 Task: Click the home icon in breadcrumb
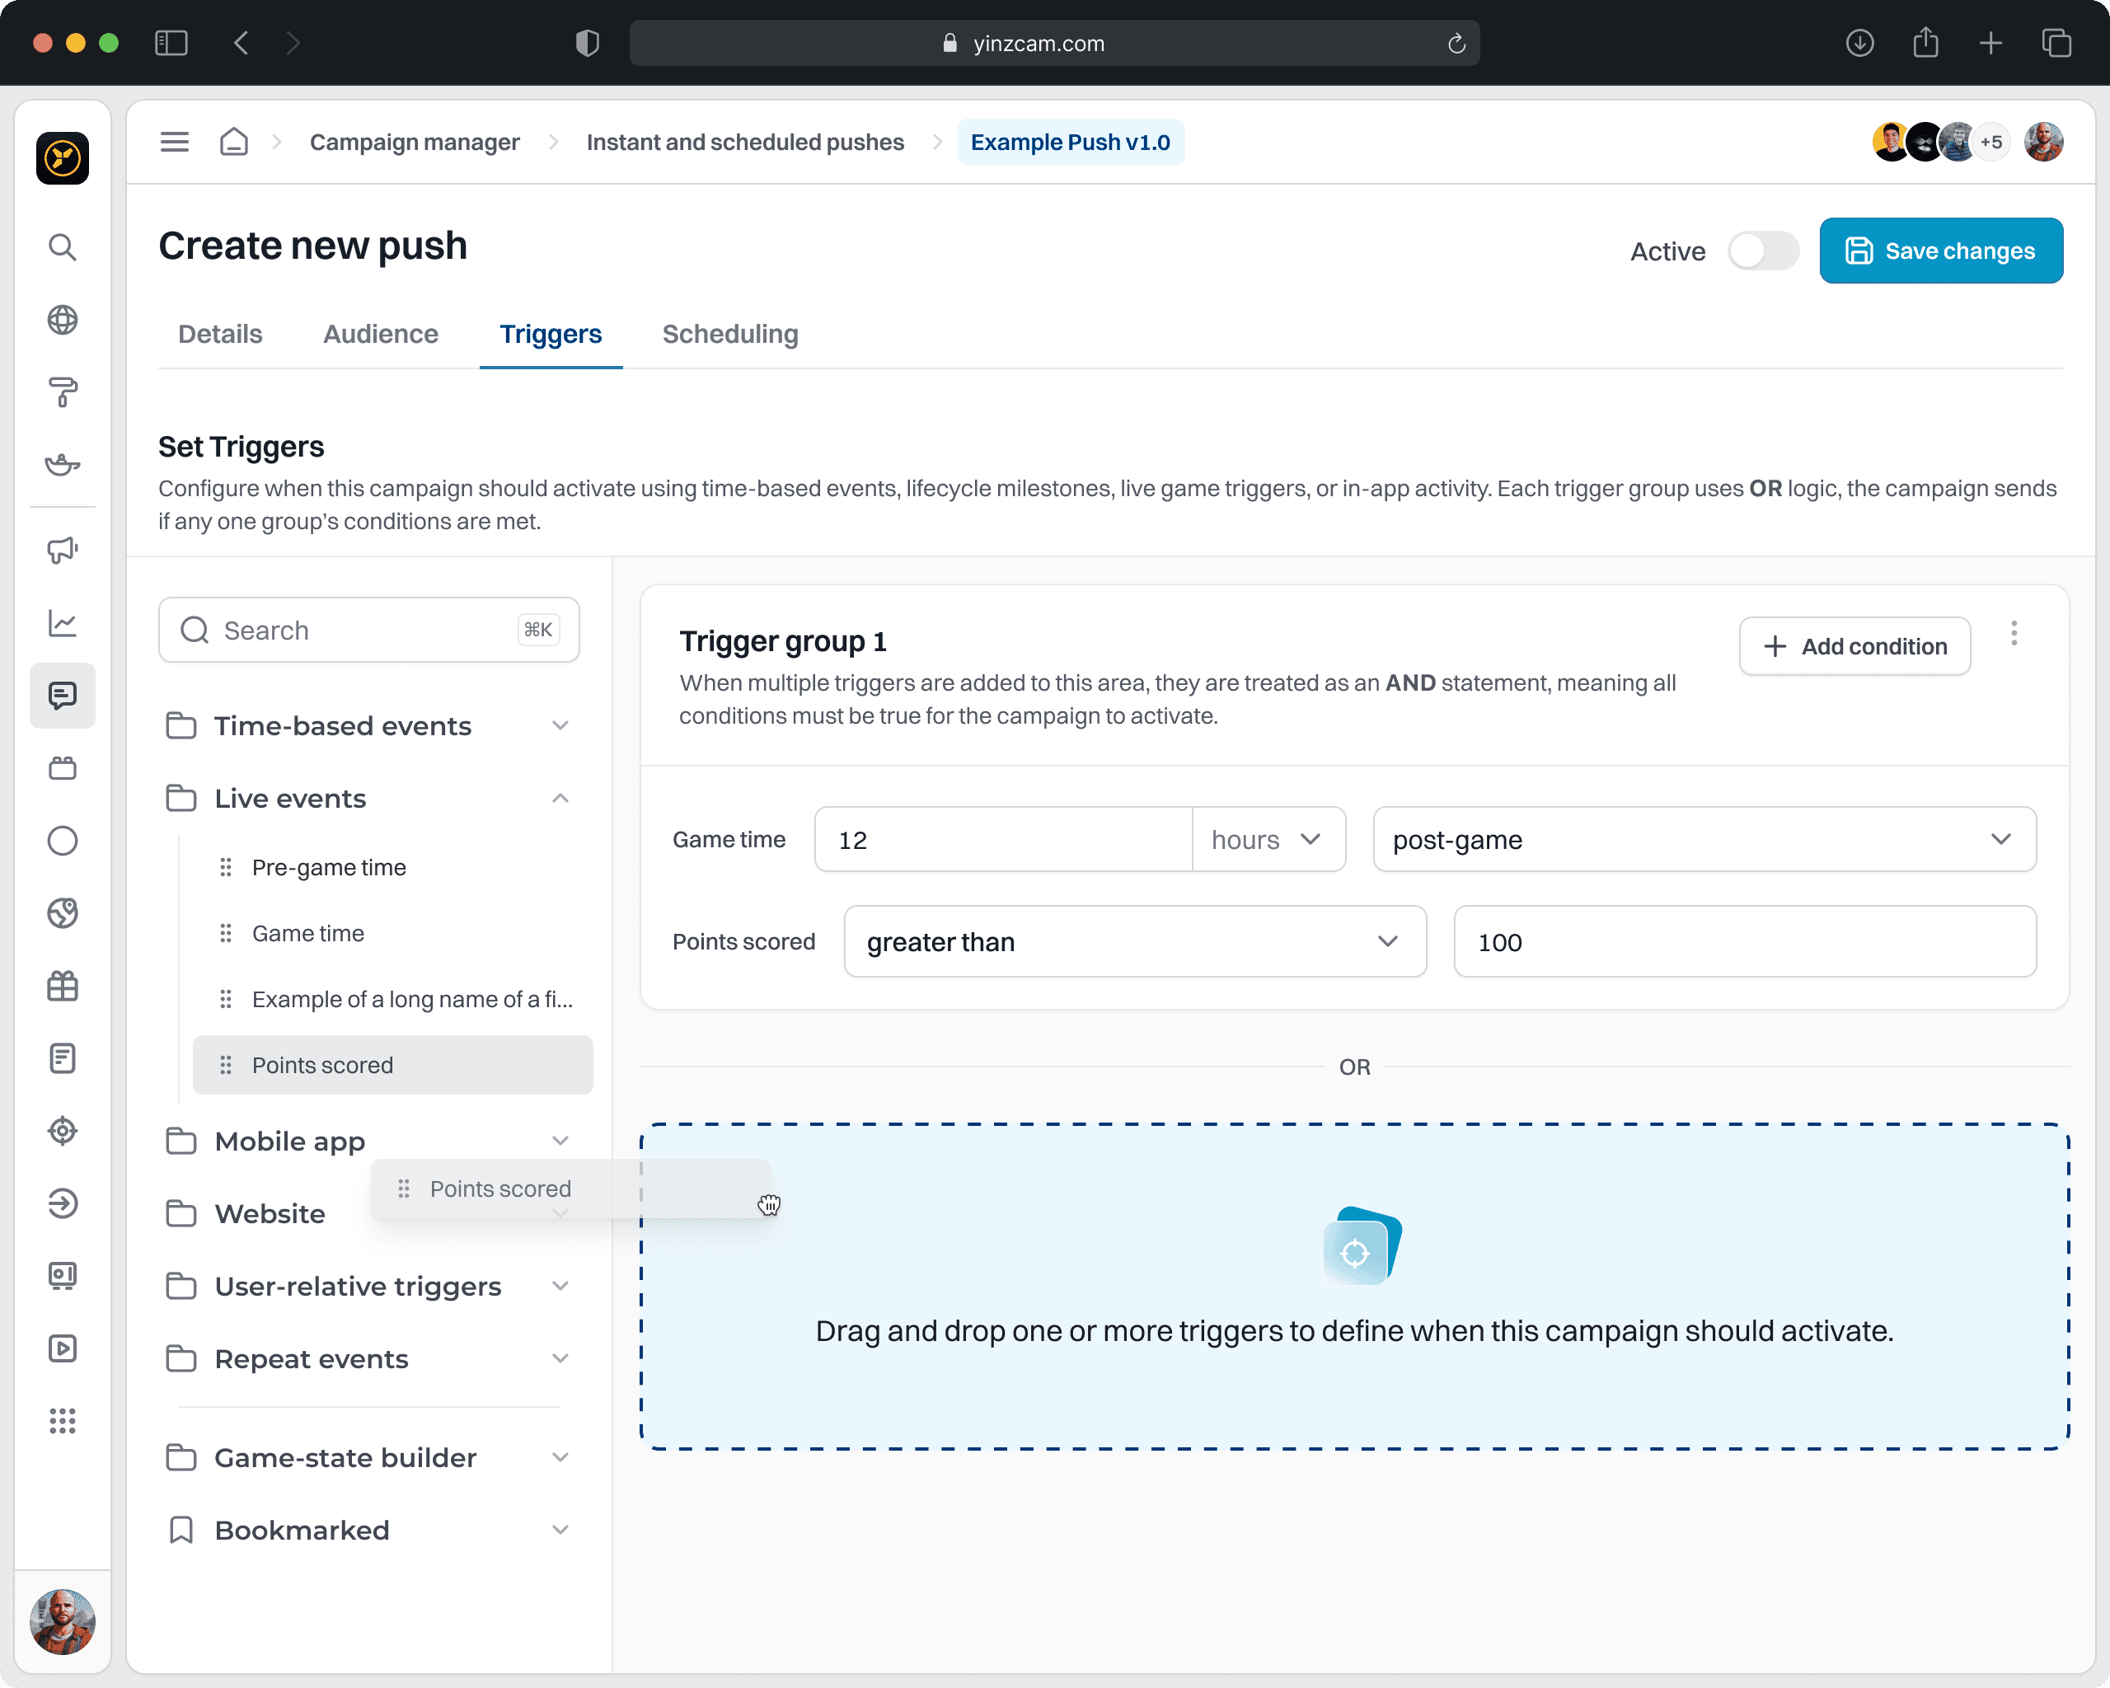click(x=234, y=142)
